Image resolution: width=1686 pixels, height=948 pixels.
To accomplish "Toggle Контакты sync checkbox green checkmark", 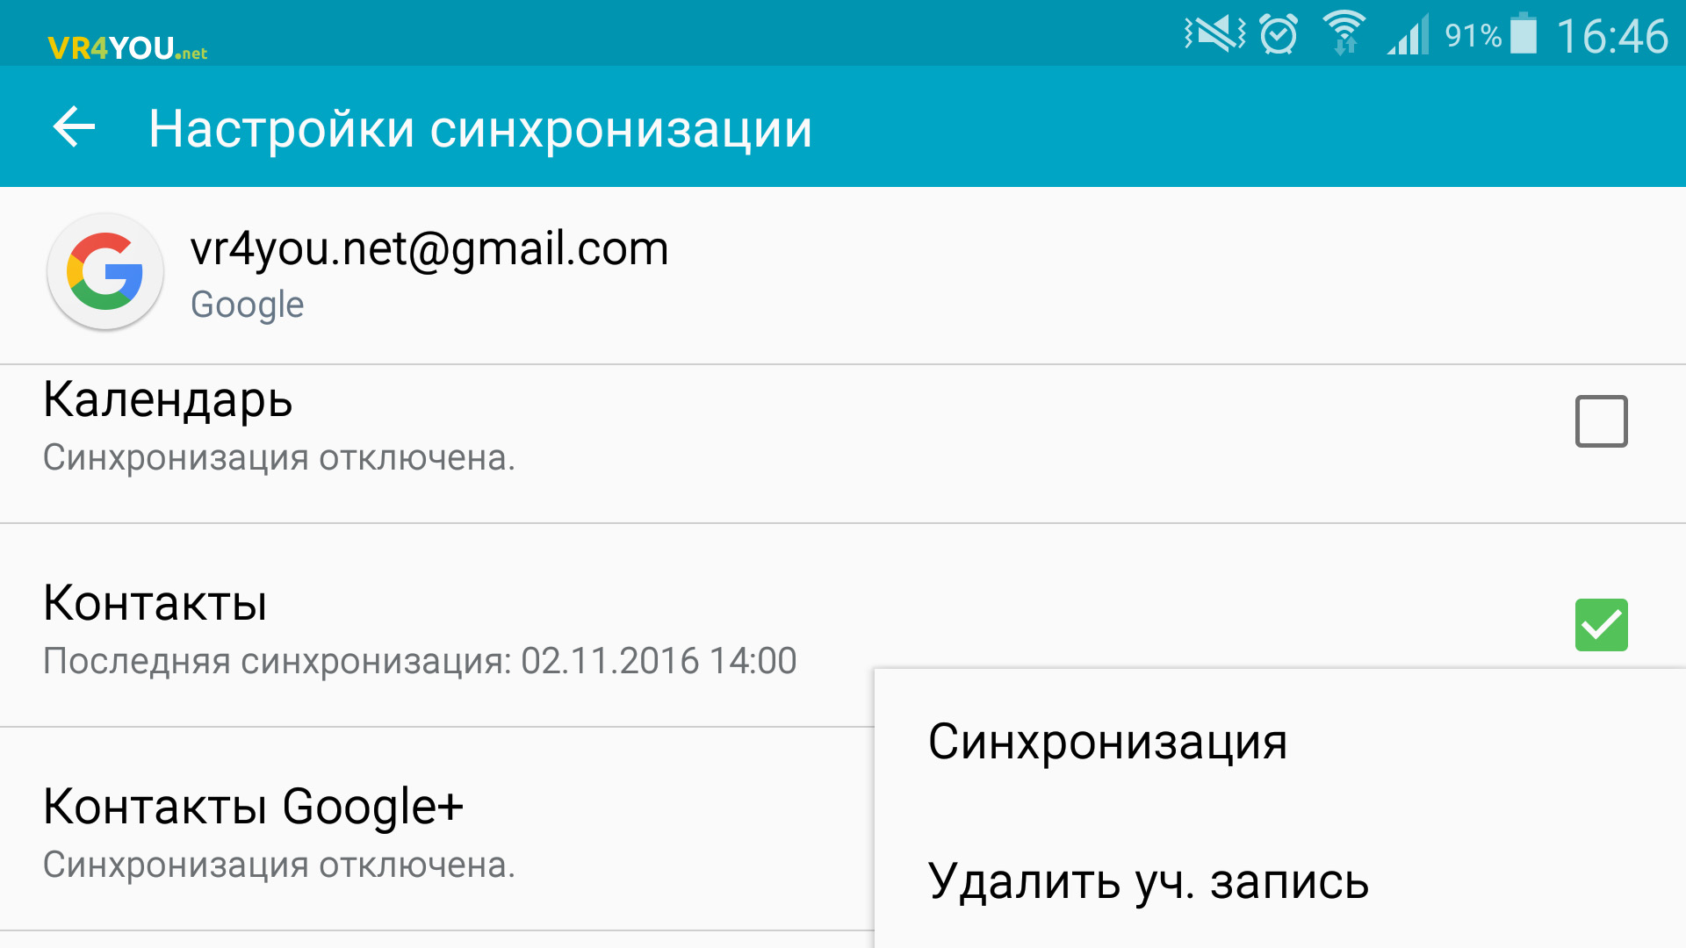I will tap(1600, 625).
